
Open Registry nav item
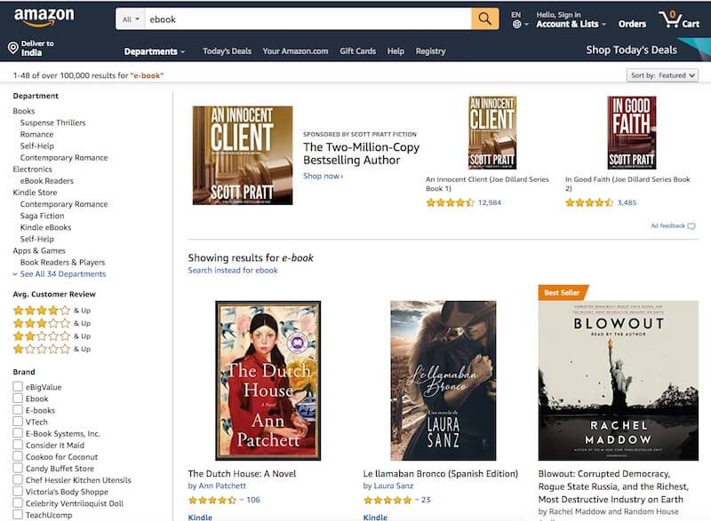pyautogui.click(x=431, y=51)
